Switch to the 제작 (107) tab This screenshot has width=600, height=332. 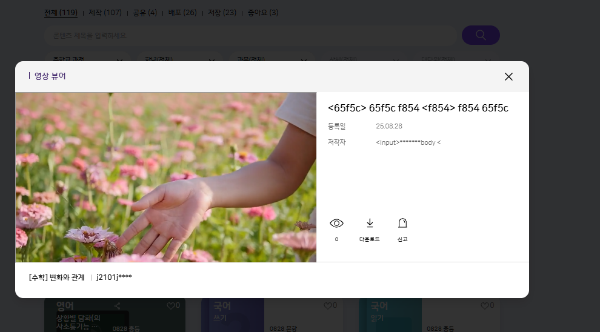pos(105,12)
